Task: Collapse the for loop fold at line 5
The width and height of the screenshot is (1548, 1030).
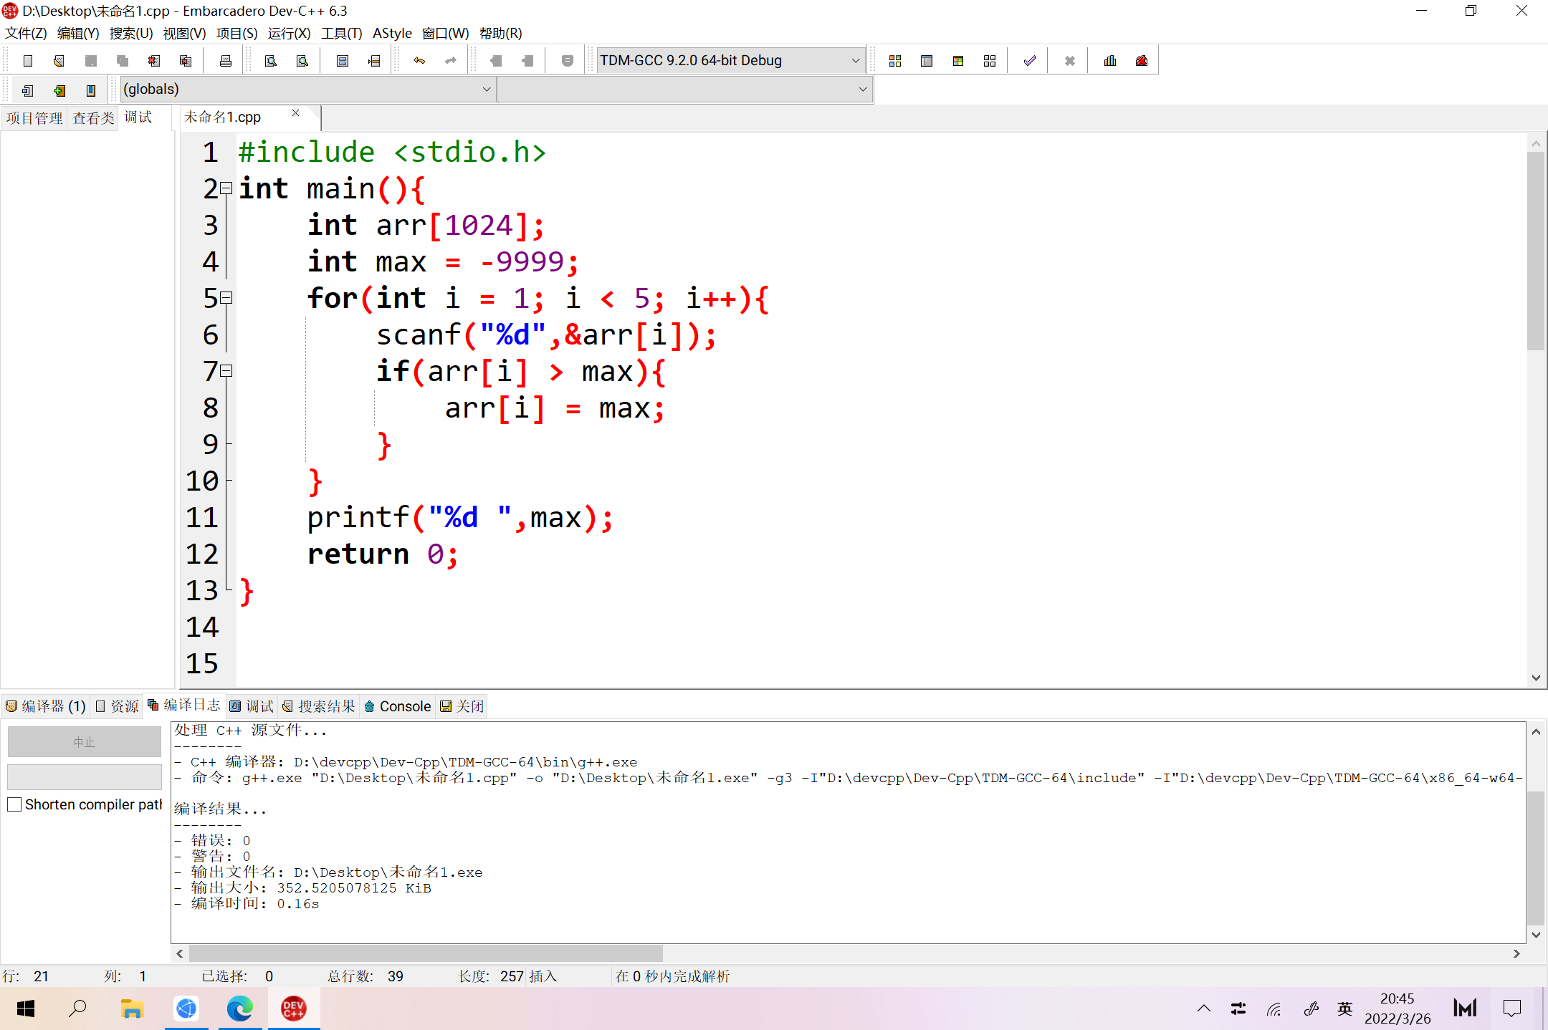Action: (226, 298)
